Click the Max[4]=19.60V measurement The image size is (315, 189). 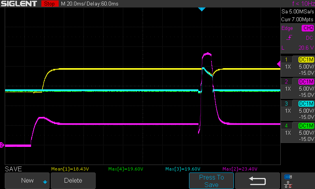(126, 169)
